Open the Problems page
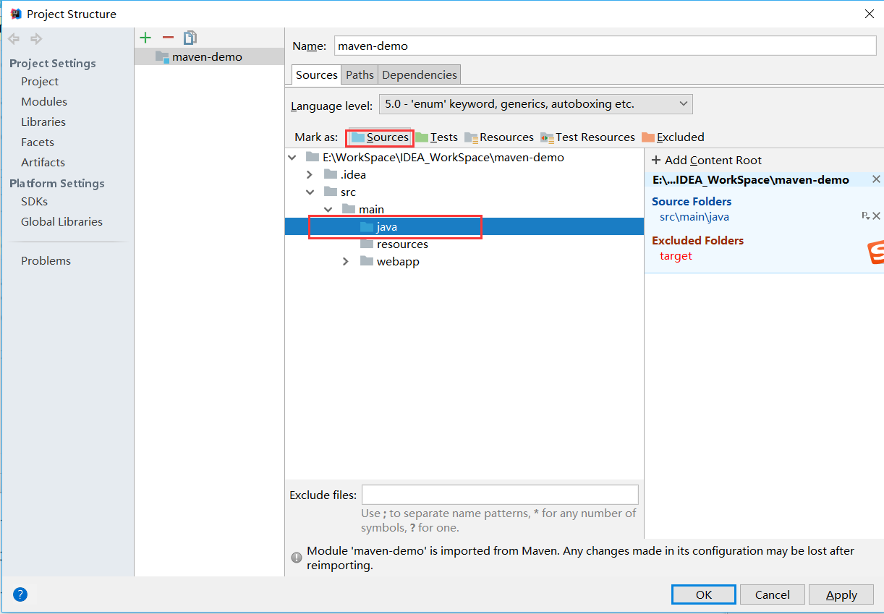884x614 pixels. 46,261
